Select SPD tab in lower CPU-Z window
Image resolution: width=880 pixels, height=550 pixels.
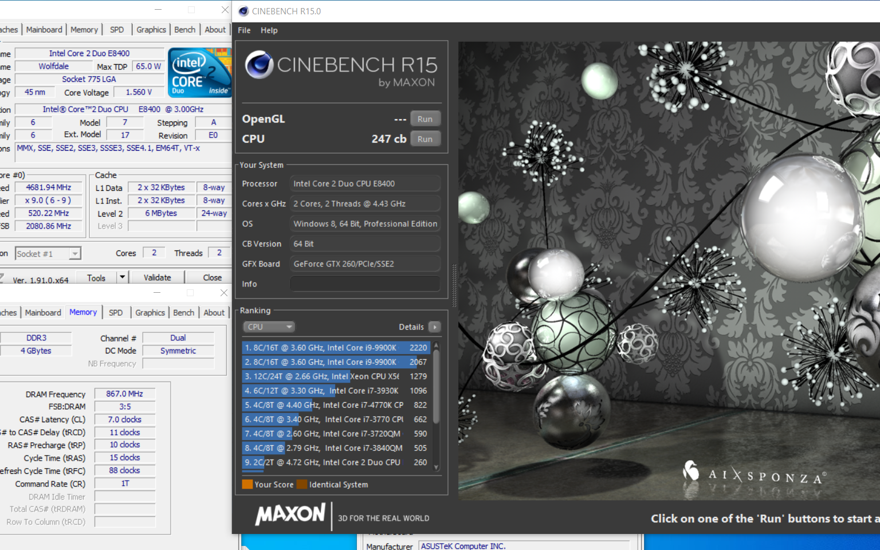(x=116, y=313)
